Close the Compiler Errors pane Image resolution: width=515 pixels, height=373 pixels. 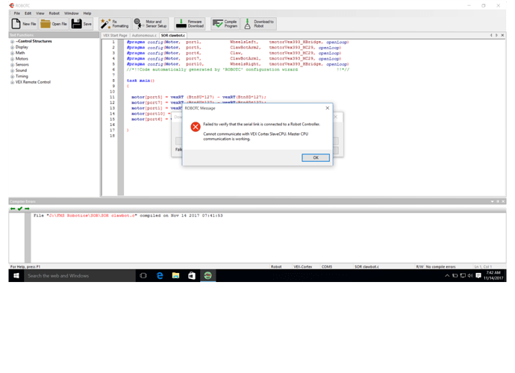(503, 201)
